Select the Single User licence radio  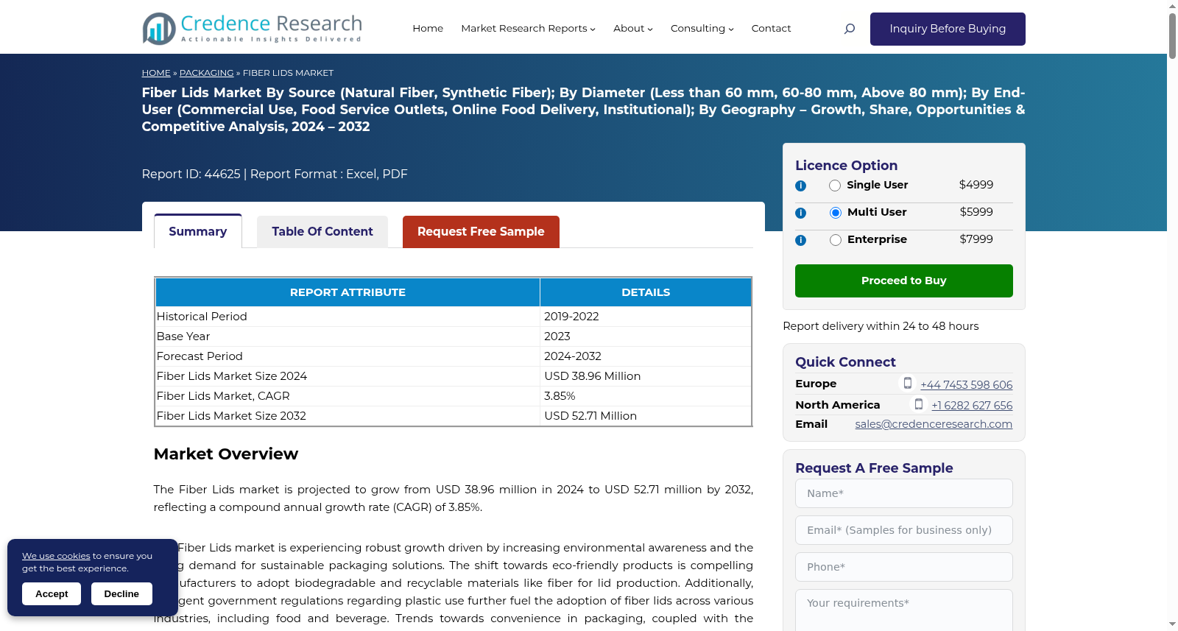tap(835, 186)
